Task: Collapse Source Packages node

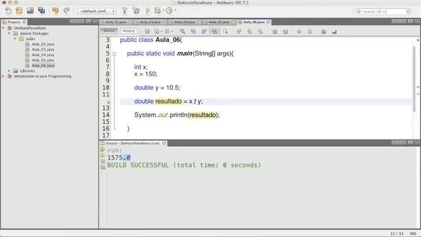Action: tap(9, 34)
